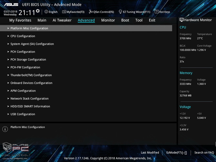The image size is (216, 162).
Task: Expand arrow beside PCH Storage Configuration
Action: [8, 60]
